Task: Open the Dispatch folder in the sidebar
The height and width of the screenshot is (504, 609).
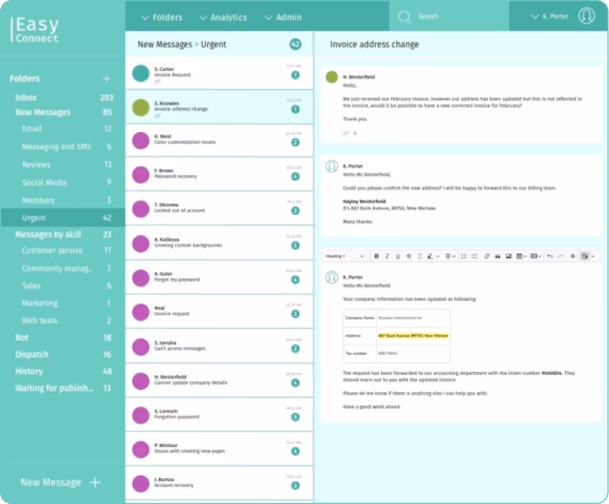Action: (x=32, y=355)
